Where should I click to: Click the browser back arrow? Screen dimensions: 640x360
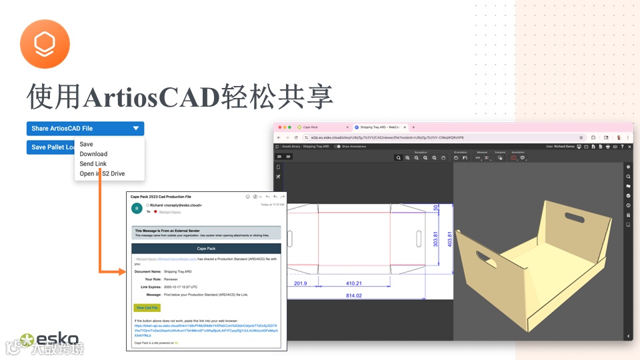(x=279, y=137)
